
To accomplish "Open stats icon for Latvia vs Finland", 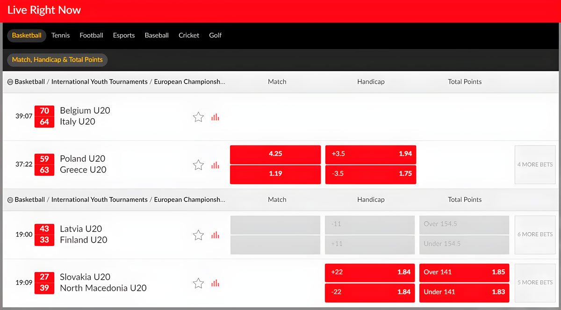I will tap(215, 235).
